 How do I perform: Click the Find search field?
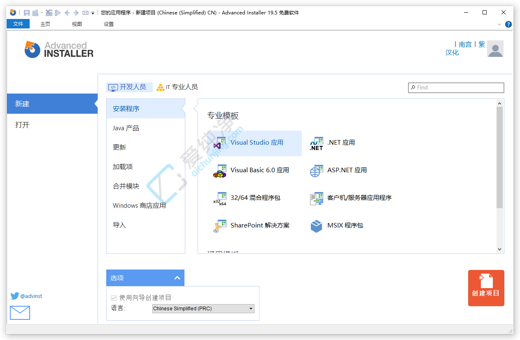[x=456, y=87]
